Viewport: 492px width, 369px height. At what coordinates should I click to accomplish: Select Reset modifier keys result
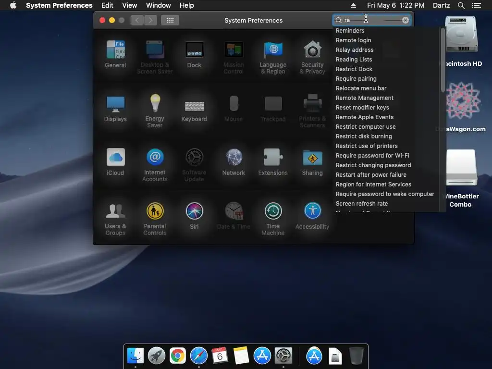point(362,107)
